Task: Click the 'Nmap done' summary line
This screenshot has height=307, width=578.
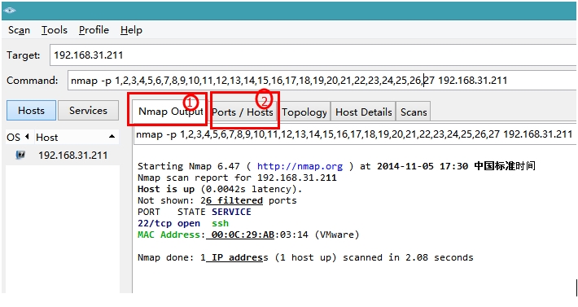Action: (305, 257)
